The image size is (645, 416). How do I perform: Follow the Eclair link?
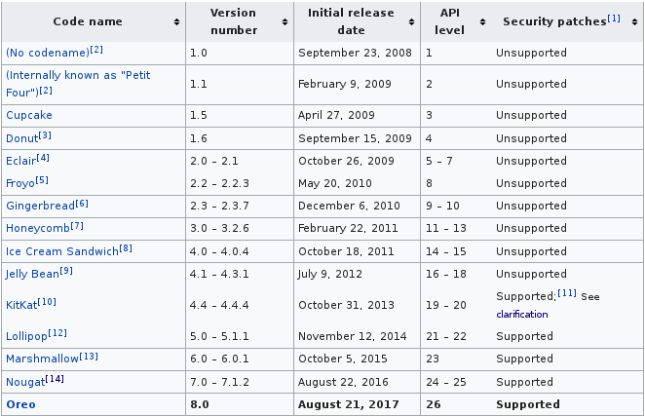20,161
